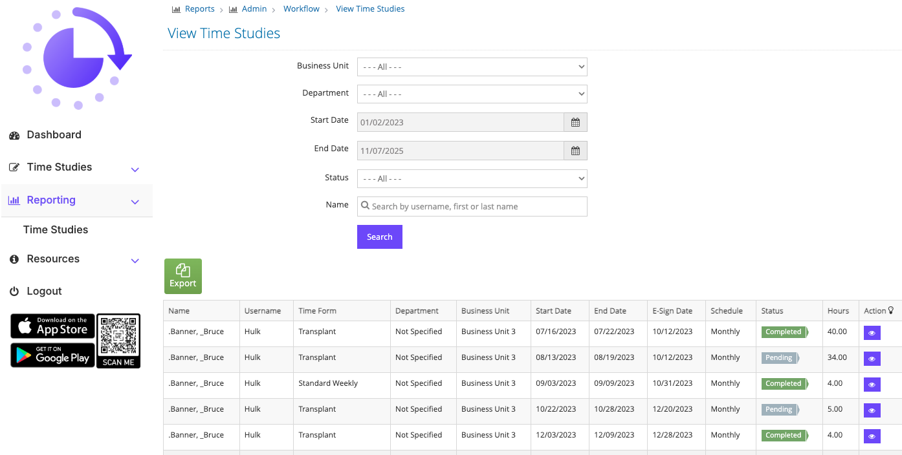
Task: View the 12/03/2023 time study with eye icon
Action: (872, 436)
